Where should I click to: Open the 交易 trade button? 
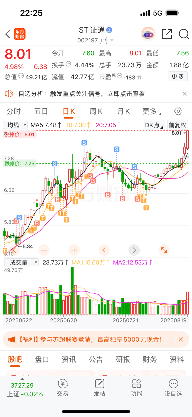[62, 388]
